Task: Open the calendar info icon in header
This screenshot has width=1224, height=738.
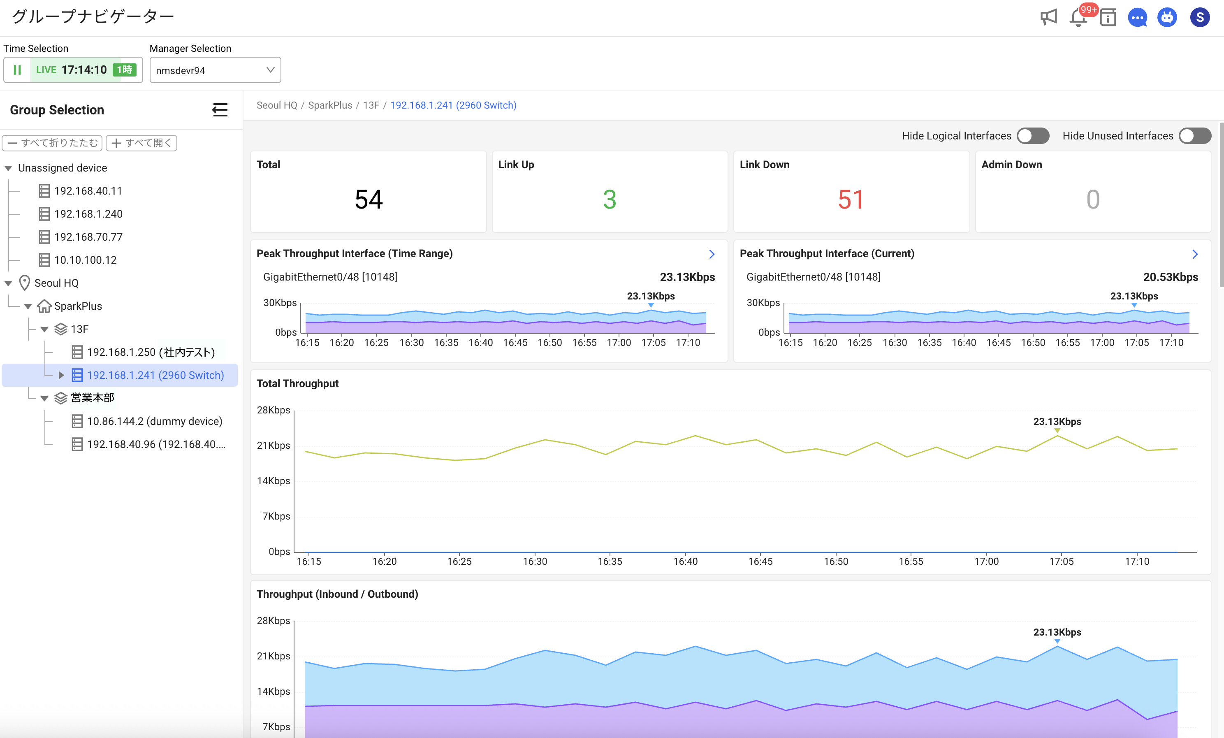Action: coord(1108,18)
